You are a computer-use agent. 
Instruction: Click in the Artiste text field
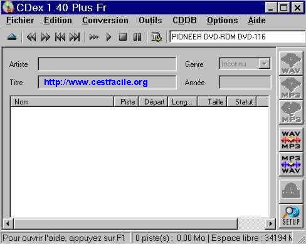point(107,64)
